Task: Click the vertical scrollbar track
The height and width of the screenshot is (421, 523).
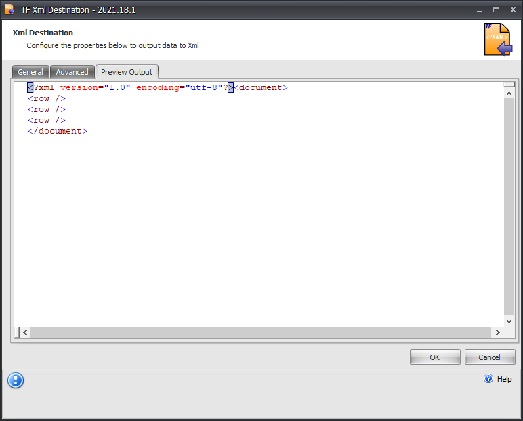Action: click(x=509, y=207)
